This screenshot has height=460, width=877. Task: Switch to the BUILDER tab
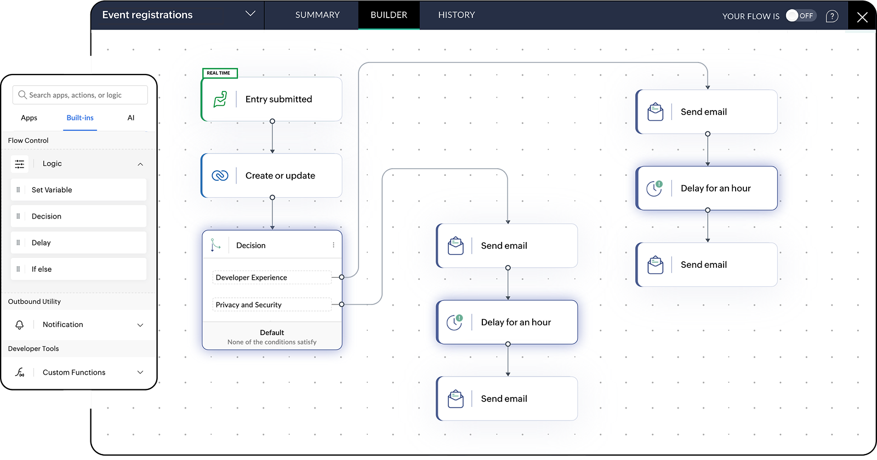[389, 15]
